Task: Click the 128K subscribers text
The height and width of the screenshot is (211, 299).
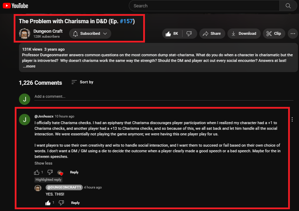Action: [x=47, y=37]
